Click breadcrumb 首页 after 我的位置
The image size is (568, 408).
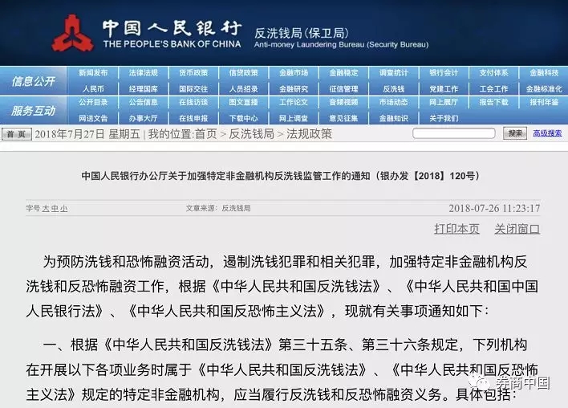coord(205,134)
